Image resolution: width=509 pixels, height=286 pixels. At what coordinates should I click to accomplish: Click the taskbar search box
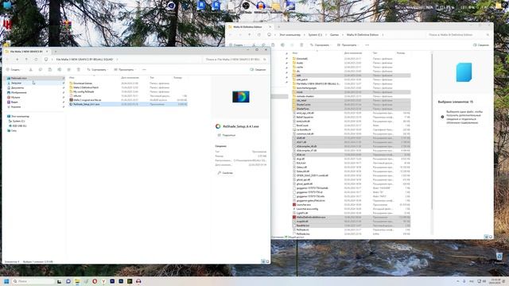coord(33,281)
